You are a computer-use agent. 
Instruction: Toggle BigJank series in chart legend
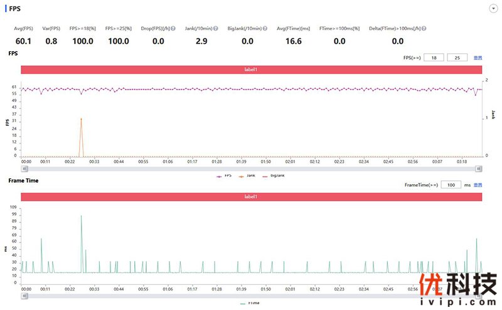pos(273,176)
